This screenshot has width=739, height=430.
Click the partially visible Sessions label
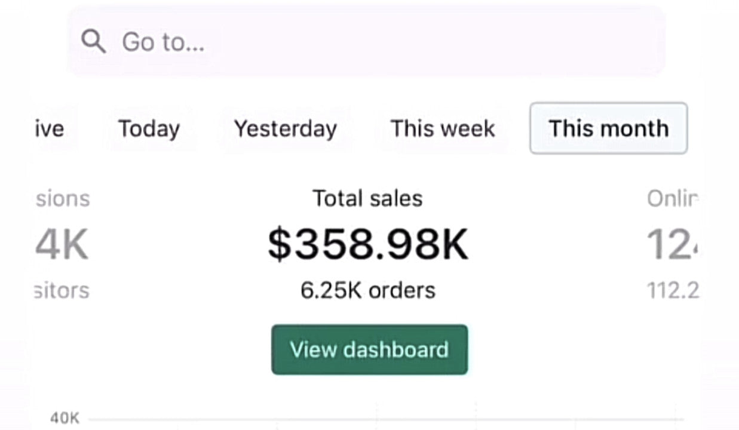pos(62,198)
